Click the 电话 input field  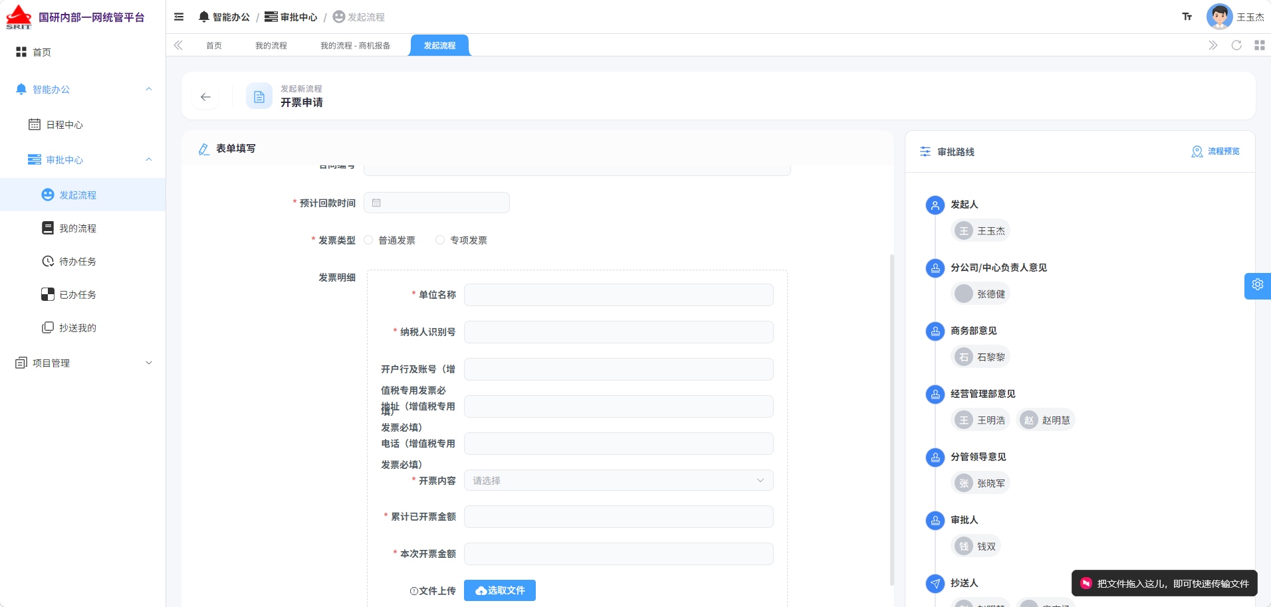pyautogui.click(x=618, y=444)
